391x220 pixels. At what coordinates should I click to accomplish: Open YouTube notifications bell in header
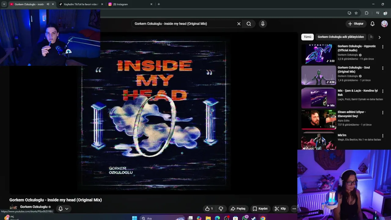(x=372, y=24)
